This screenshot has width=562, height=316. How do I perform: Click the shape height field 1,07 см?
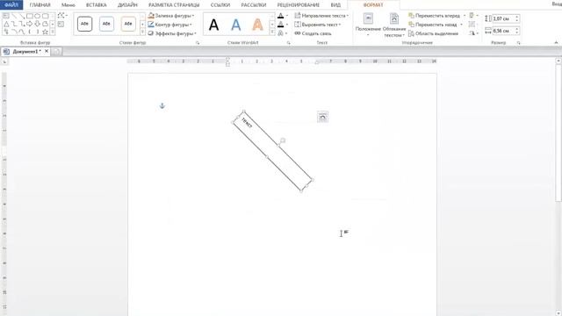point(503,18)
